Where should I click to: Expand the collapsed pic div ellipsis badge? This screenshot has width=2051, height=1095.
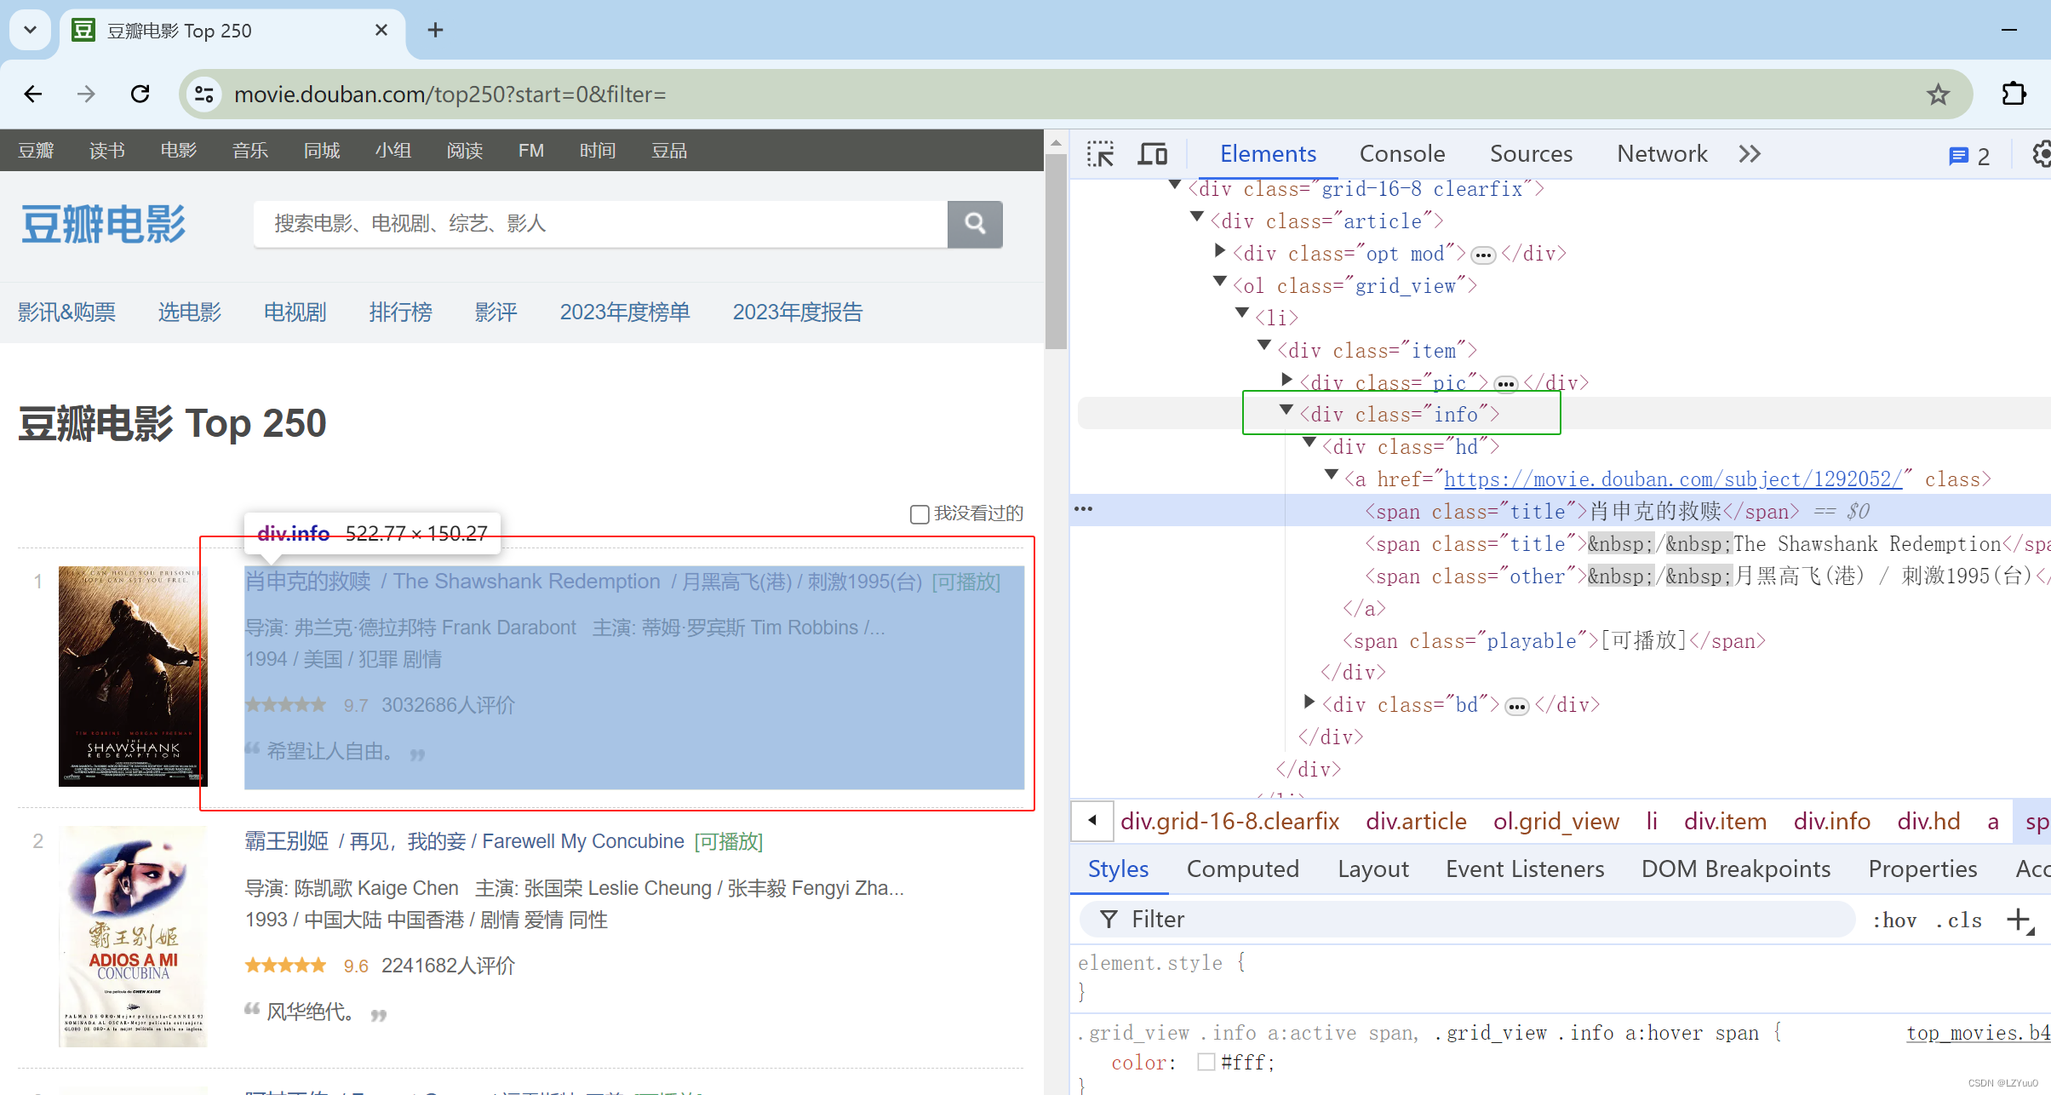pos(1506,384)
